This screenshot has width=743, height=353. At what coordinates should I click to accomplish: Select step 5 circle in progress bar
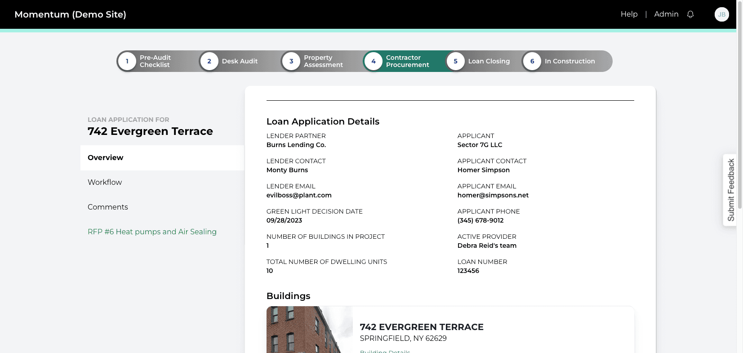pyautogui.click(x=456, y=61)
